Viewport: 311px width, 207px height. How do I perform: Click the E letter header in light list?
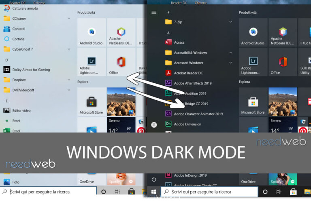pyautogui.click(x=6, y=101)
